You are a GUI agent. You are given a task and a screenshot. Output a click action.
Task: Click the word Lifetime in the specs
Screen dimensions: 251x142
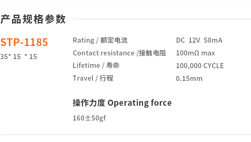tap(86, 65)
